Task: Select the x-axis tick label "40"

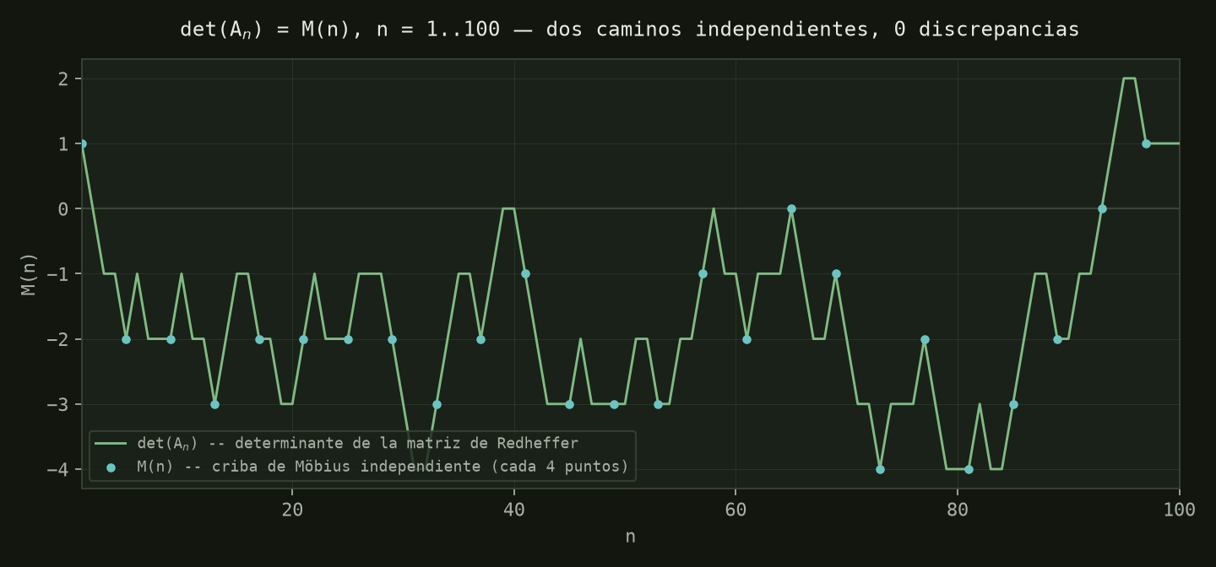Action: [x=513, y=510]
